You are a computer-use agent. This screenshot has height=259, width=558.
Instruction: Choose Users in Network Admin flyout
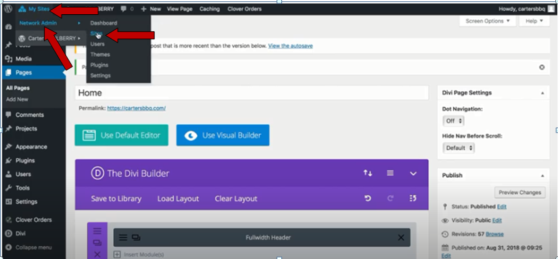[97, 44]
